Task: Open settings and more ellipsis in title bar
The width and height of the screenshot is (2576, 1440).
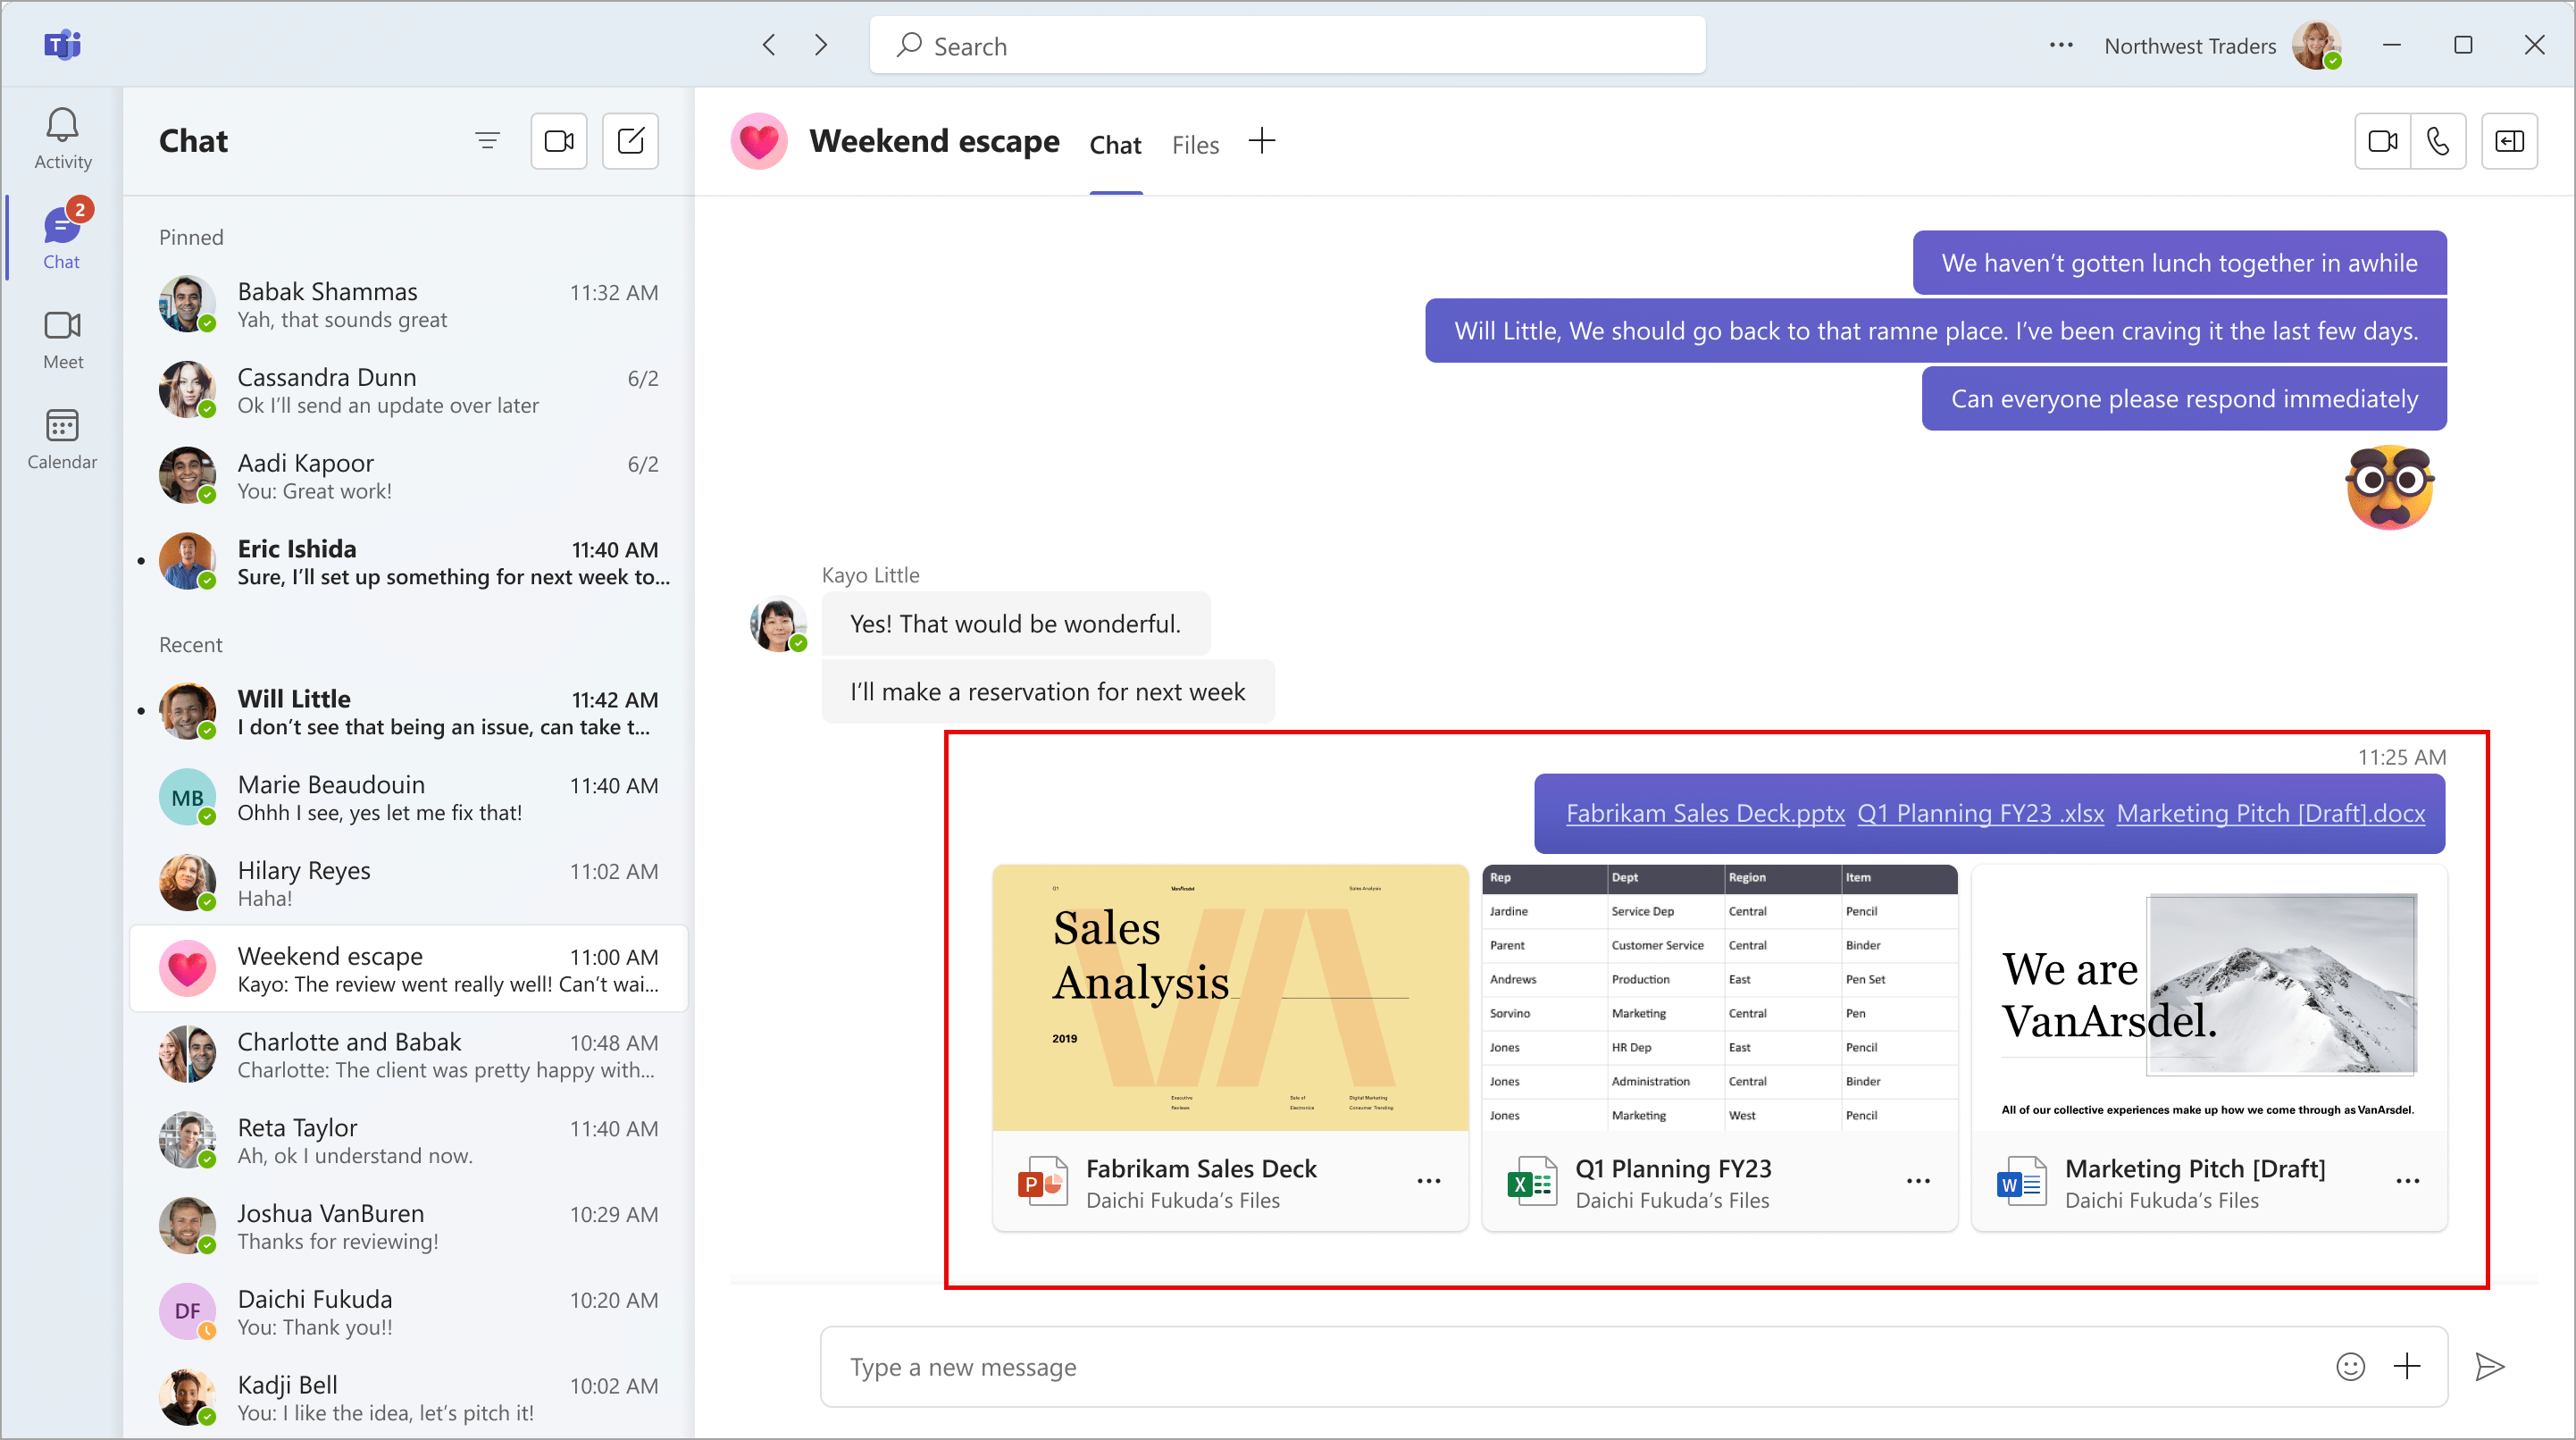Action: (x=2060, y=45)
